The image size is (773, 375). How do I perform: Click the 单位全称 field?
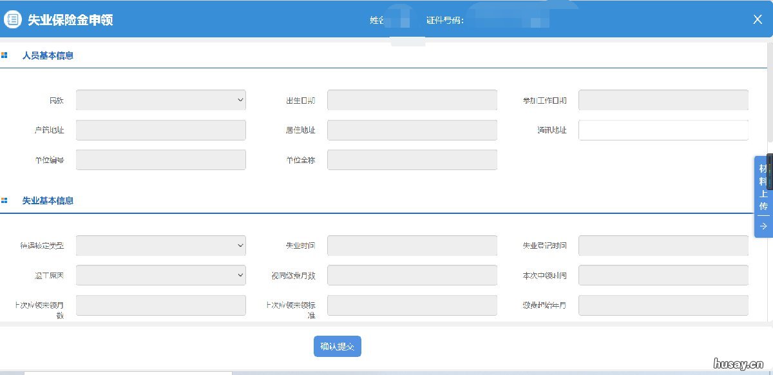(x=412, y=159)
